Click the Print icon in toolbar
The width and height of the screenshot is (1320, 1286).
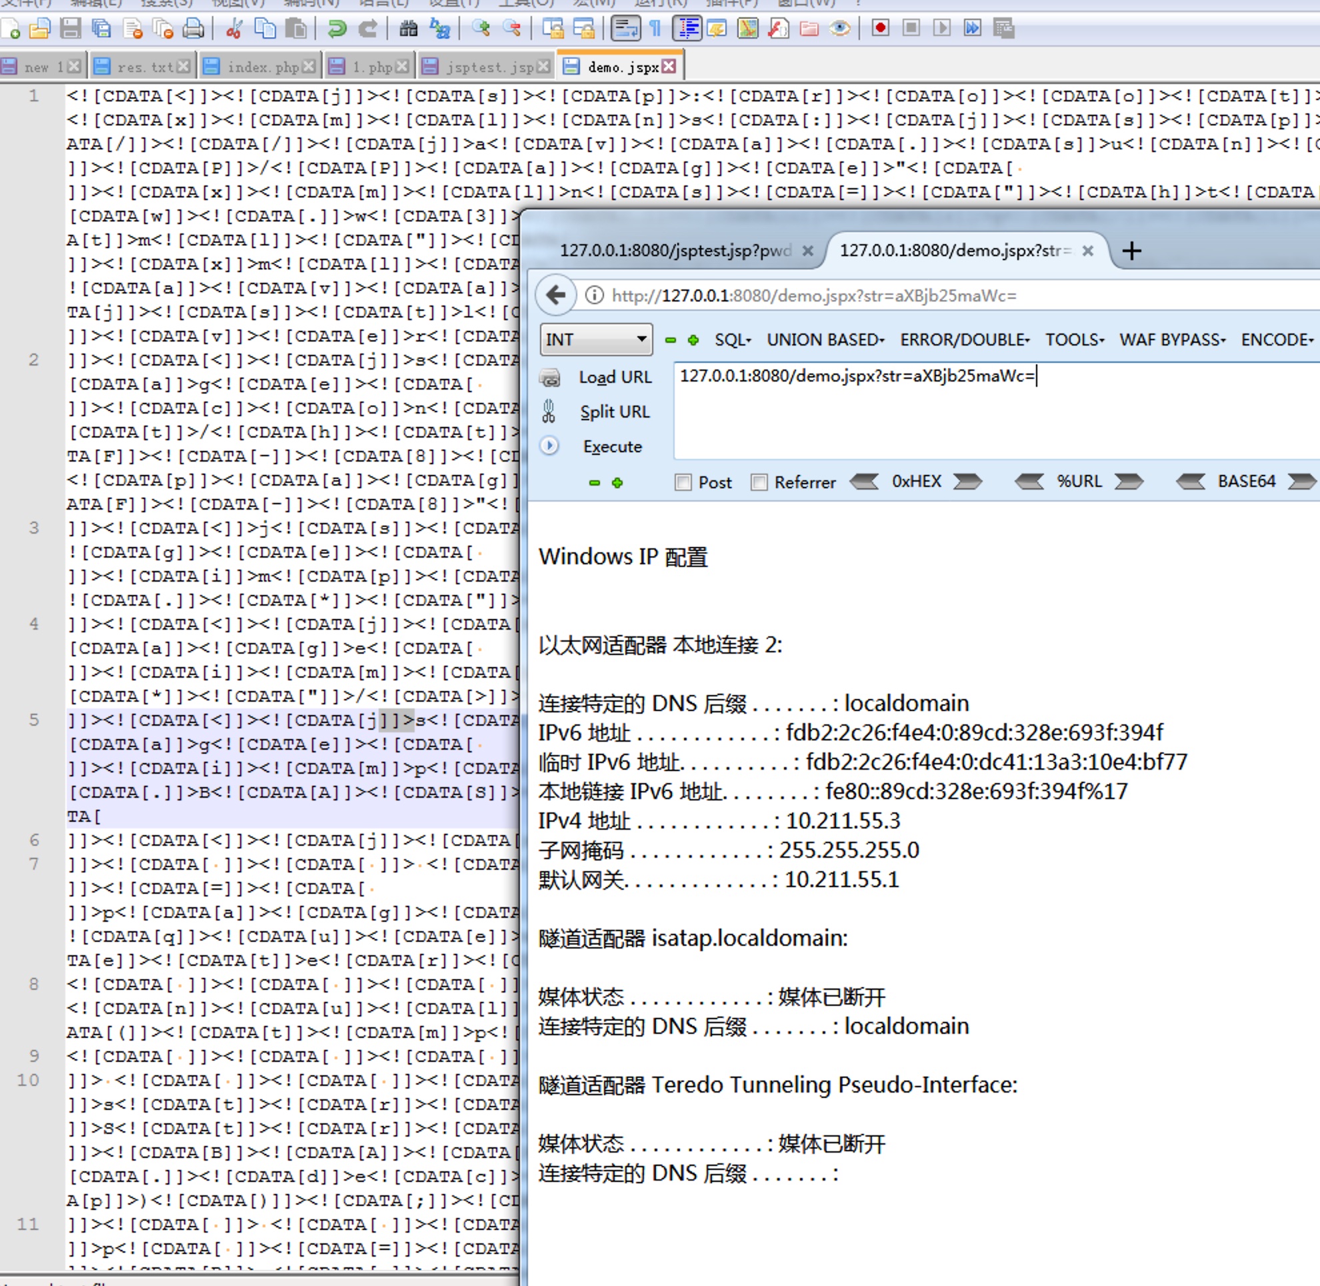[x=193, y=29]
